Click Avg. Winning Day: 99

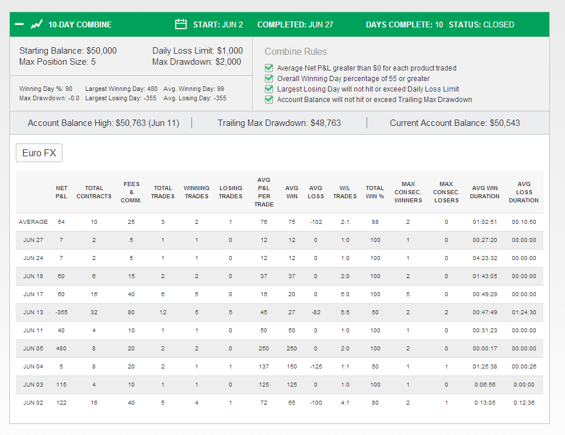point(194,89)
